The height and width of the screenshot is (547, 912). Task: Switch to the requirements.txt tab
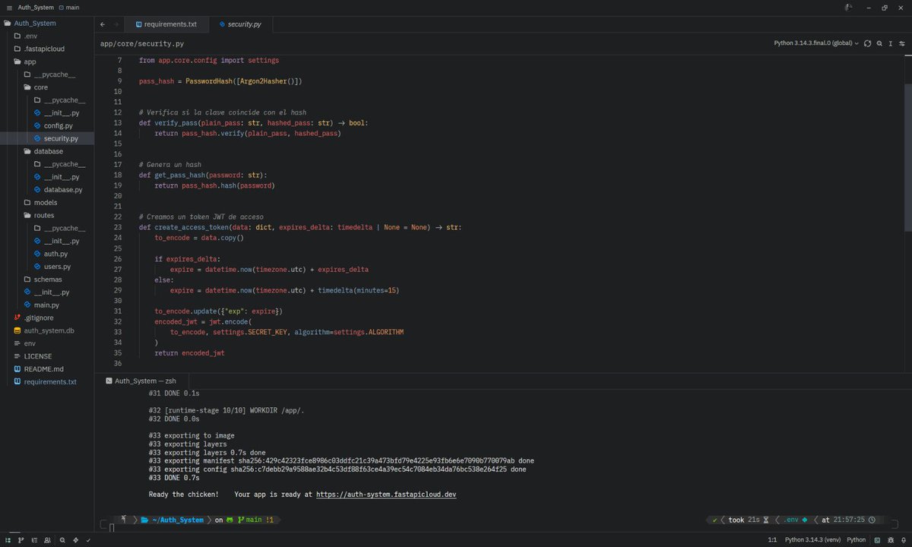point(166,24)
